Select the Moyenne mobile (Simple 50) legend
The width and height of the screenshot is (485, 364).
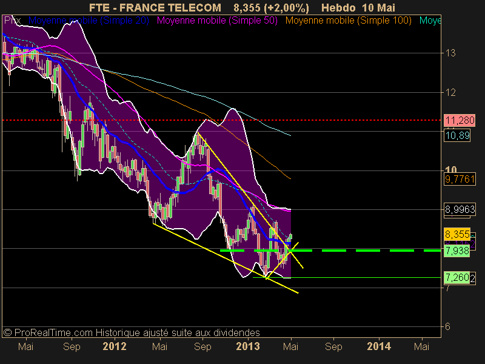tap(217, 21)
